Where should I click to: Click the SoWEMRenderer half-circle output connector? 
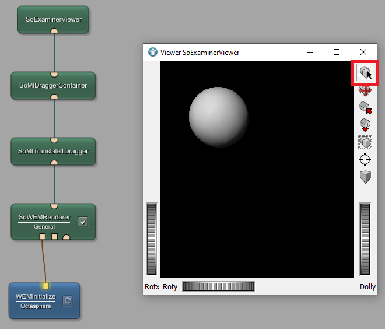pos(66,237)
